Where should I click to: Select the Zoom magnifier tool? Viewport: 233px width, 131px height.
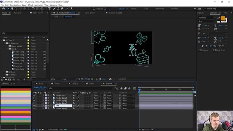point(16,9)
